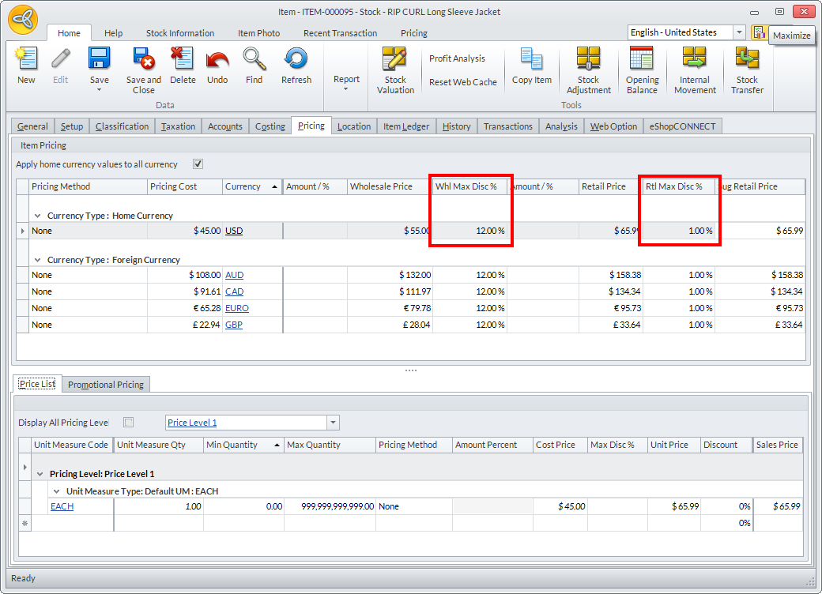Viewport: 822px width, 594px height.
Task: Click the Undo arrow icon
Action: pyautogui.click(x=217, y=60)
